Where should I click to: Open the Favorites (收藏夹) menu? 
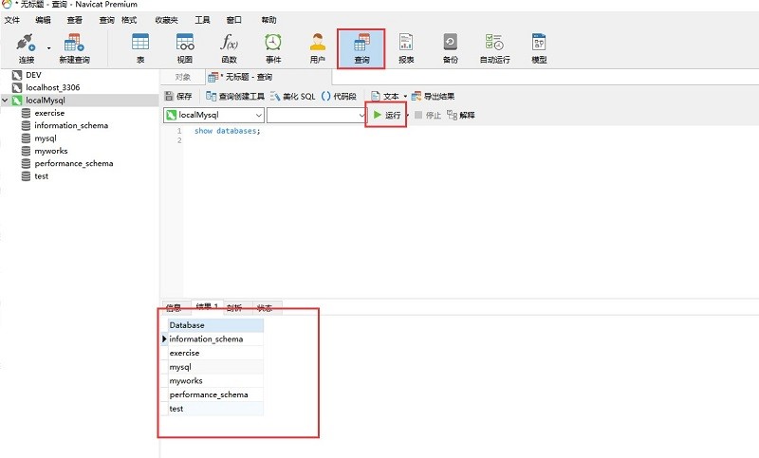[x=167, y=20]
